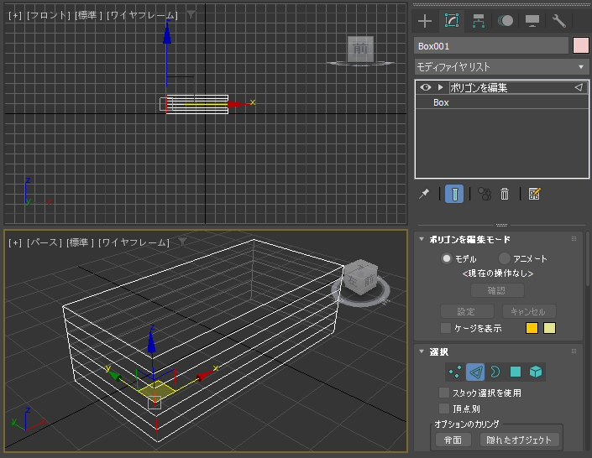This screenshot has height=458, width=592.
Task: Open the Motion panel tab
Action: [x=506, y=21]
